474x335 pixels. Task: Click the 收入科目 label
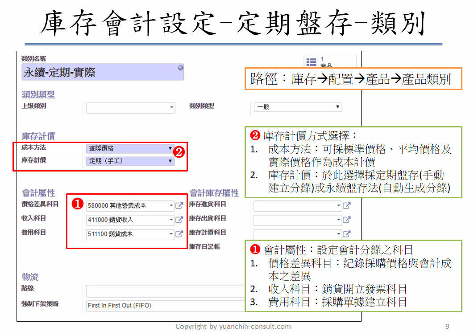(x=33, y=218)
